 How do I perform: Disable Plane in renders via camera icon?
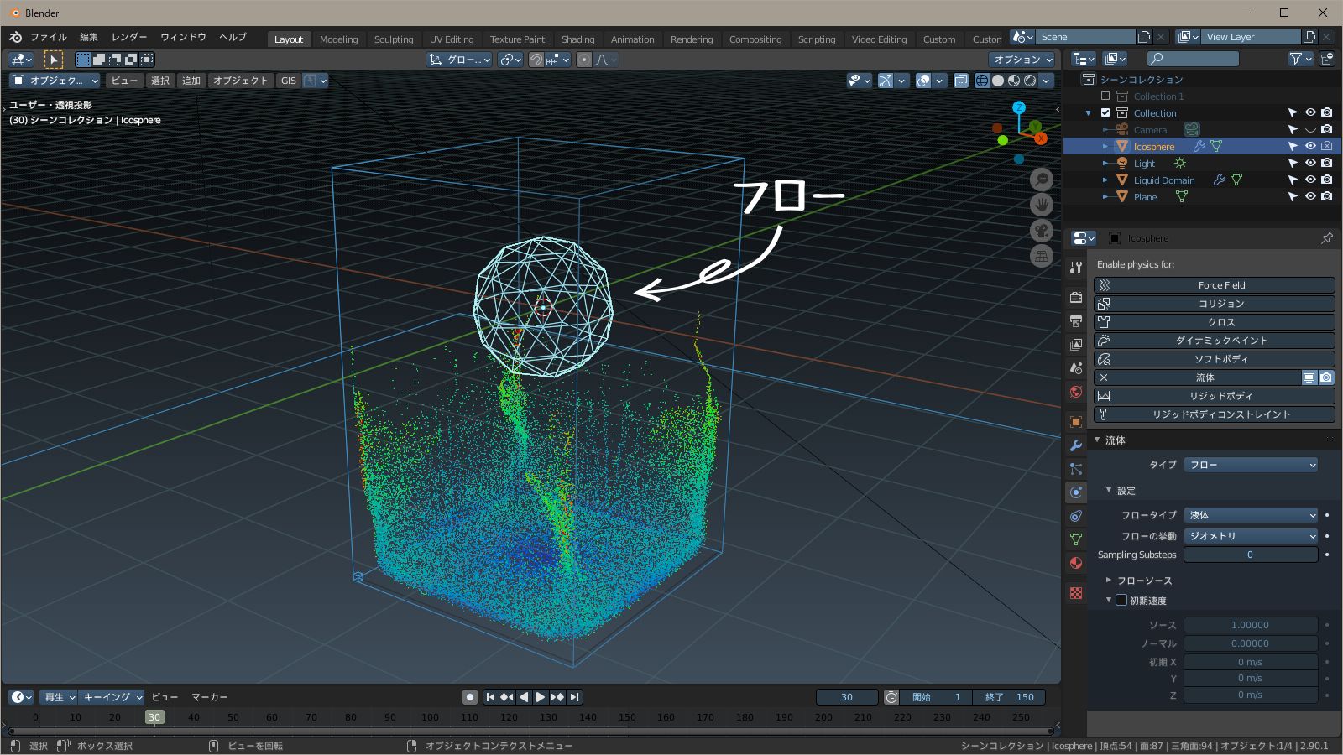(1326, 196)
